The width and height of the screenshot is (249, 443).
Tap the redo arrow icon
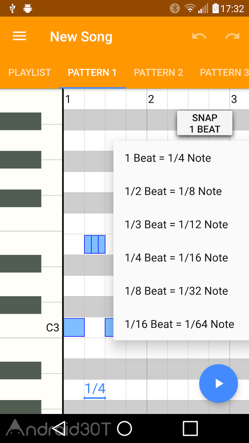[232, 36]
